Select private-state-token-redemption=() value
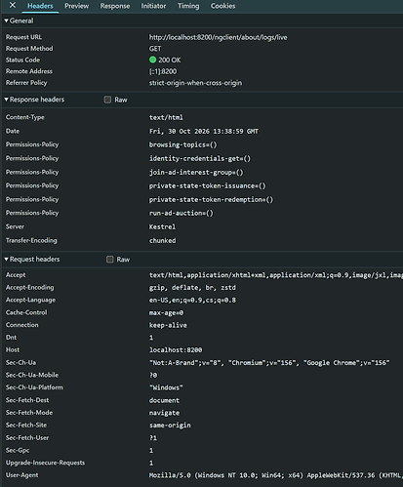 [211, 199]
